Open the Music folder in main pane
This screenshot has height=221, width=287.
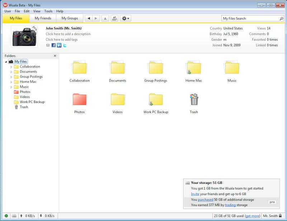(x=232, y=67)
